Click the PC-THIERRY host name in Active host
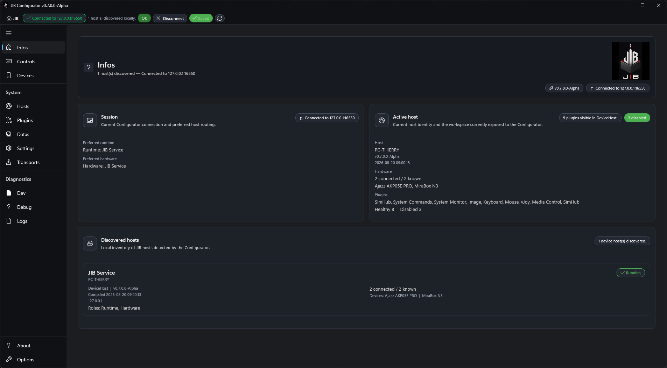Screen dimensions: 667x368 coord(387,150)
